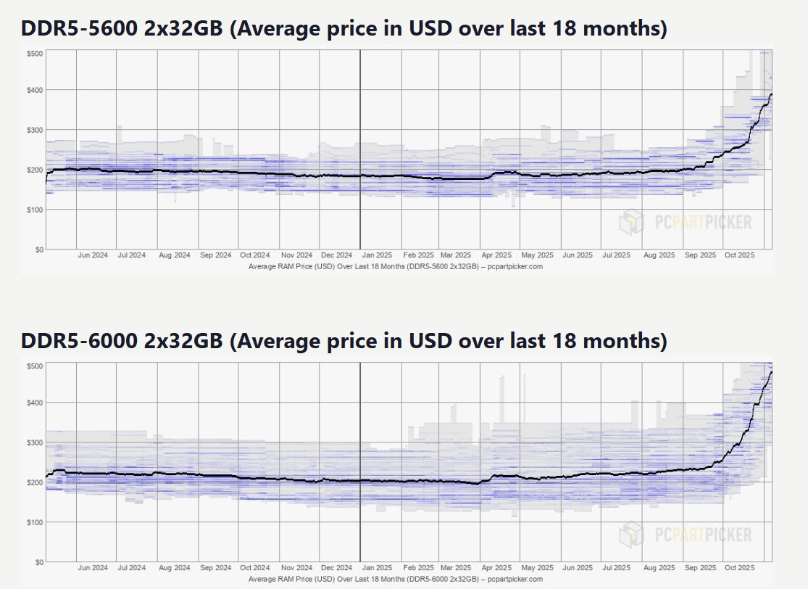Select Jan 2025 label on DDR5-5600 chart
Screen dimensions: 808x589
(377, 255)
